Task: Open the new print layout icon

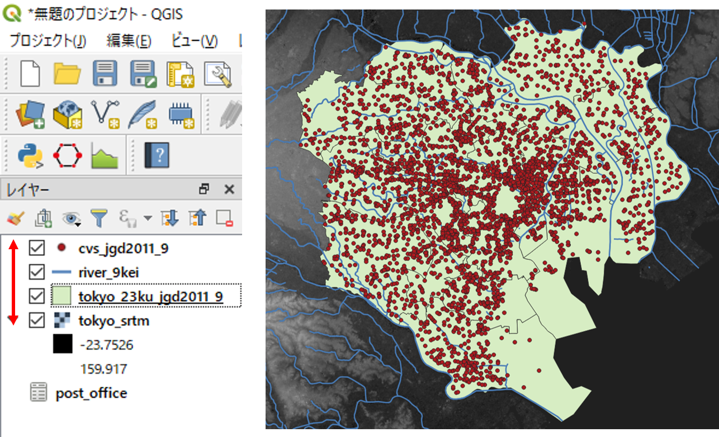Action: (179, 74)
